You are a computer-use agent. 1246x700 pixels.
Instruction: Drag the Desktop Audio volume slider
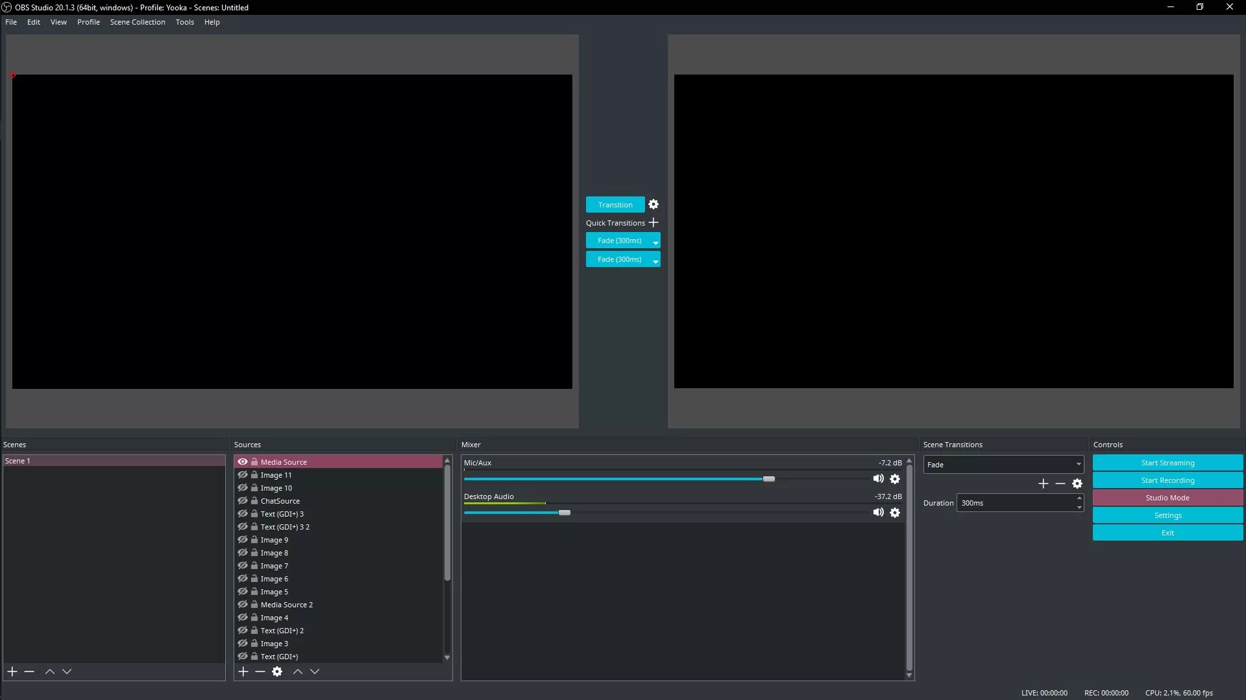[565, 512]
